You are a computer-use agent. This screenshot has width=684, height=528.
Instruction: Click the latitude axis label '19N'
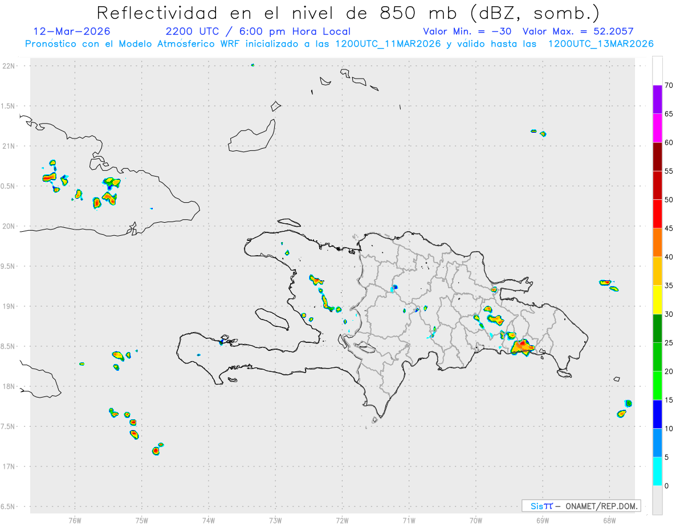pyautogui.click(x=10, y=306)
